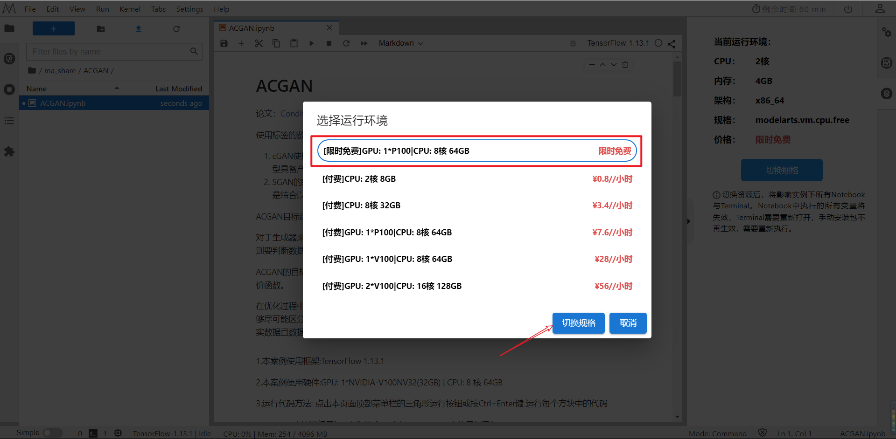The image size is (896, 439).
Task: Restart the kernel
Action: 346,43
